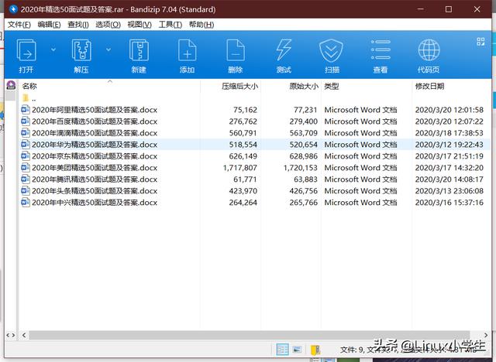Open the 查找(I) menu
496x362 pixels.
(78, 25)
